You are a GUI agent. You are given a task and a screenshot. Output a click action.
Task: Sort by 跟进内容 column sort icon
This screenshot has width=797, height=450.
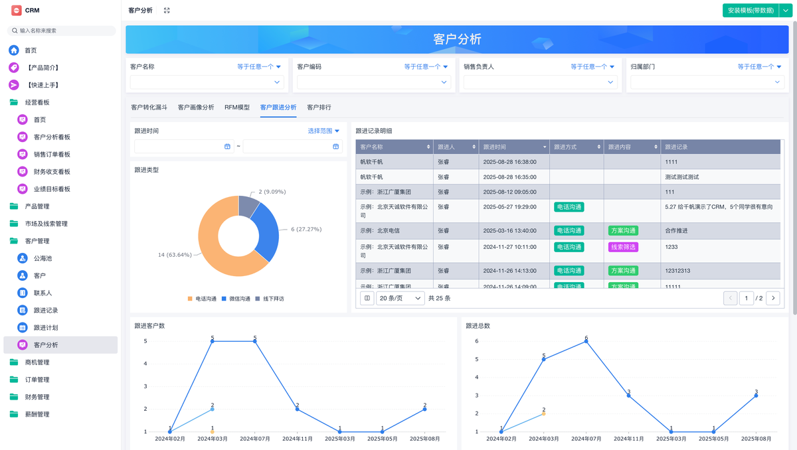click(x=656, y=147)
